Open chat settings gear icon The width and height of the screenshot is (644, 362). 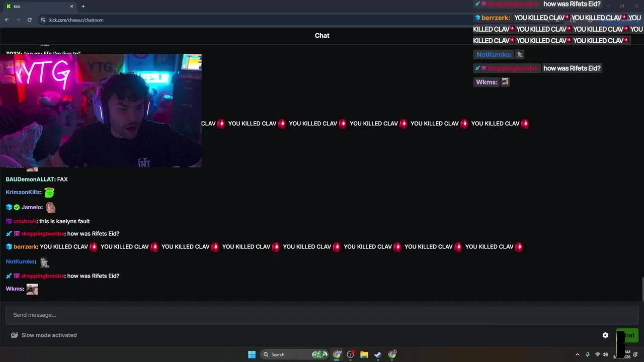[605, 335]
